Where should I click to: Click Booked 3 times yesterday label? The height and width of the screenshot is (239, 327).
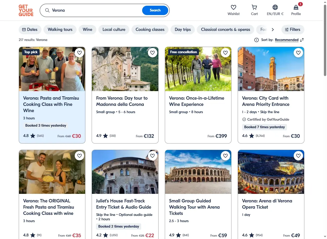[x=46, y=126]
